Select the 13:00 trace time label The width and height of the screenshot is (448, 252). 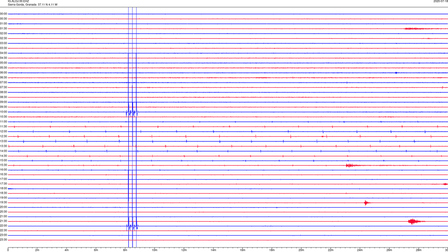pos(3,141)
